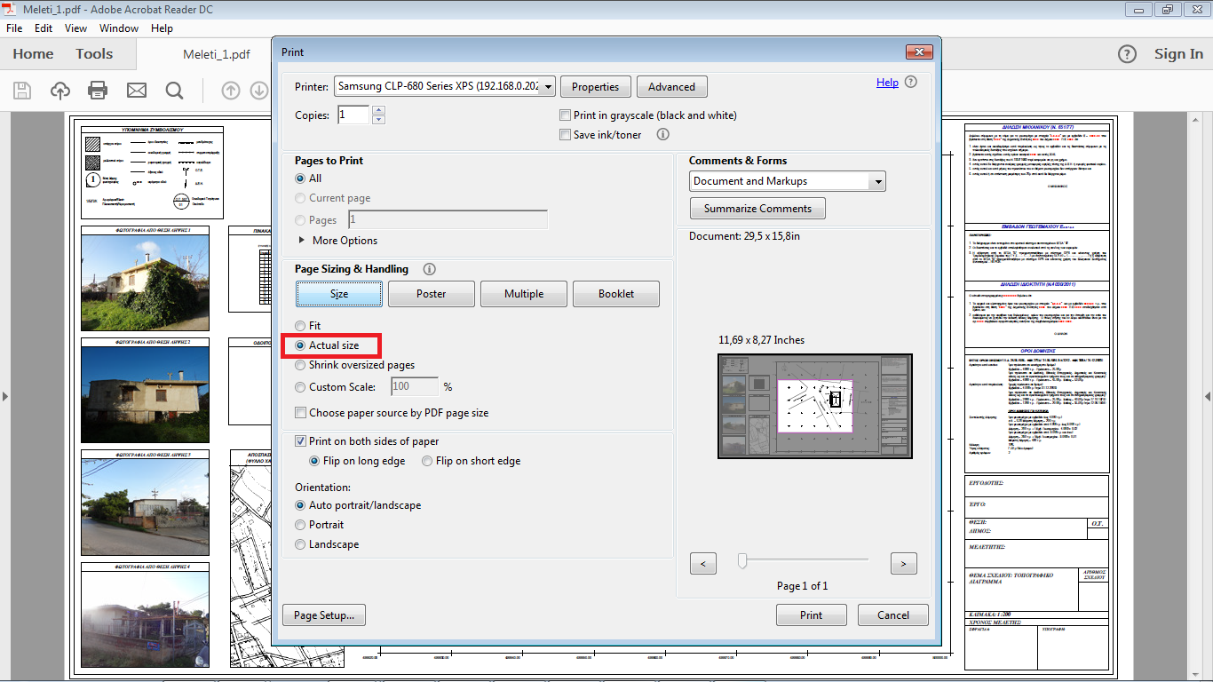Select the Meleti_1.pdf document tab

(216, 54)
